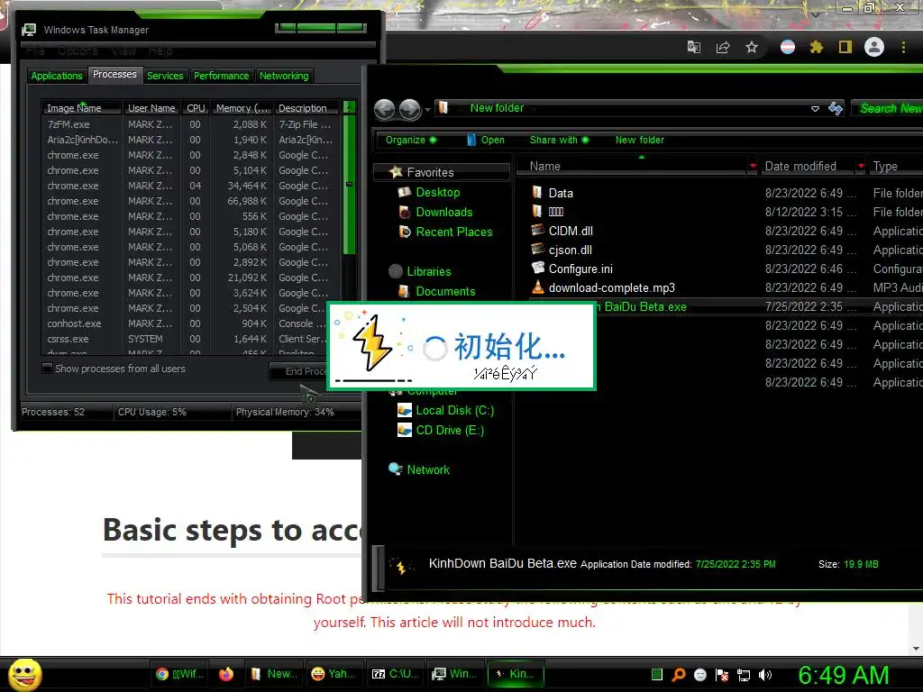Go back in the Explorer window
Viewport: 923px width, 692px height.
[384, 109]
